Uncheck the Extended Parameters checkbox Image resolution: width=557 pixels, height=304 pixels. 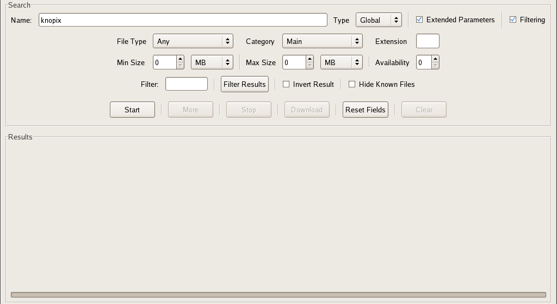tap(419, 20)
